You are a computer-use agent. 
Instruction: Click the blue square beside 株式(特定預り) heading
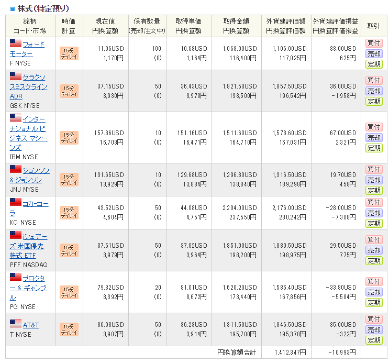click(13, 9)
